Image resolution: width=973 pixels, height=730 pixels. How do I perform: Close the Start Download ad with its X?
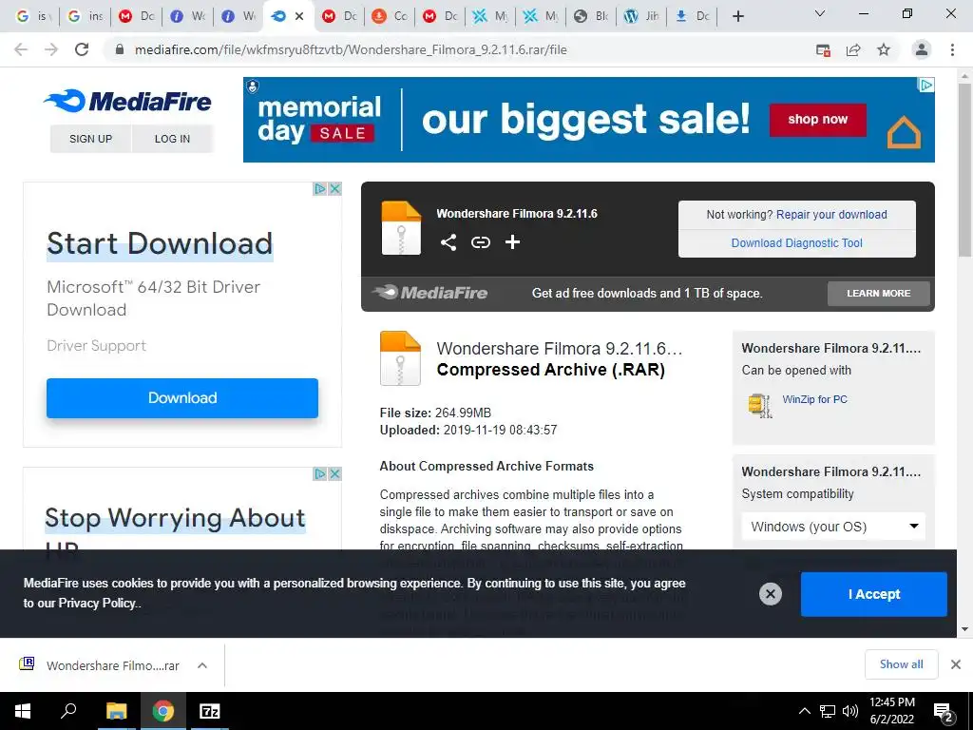tap(334, 189)
